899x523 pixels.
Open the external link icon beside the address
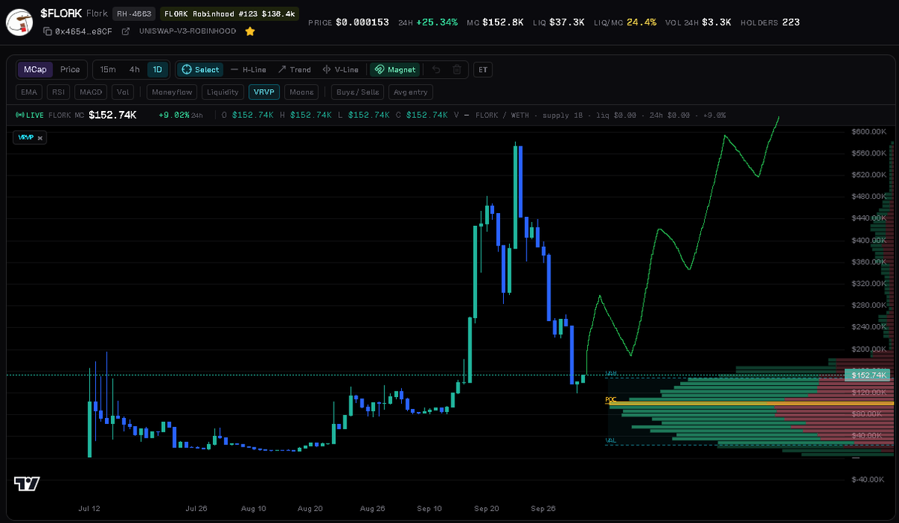tap(125, 32)
